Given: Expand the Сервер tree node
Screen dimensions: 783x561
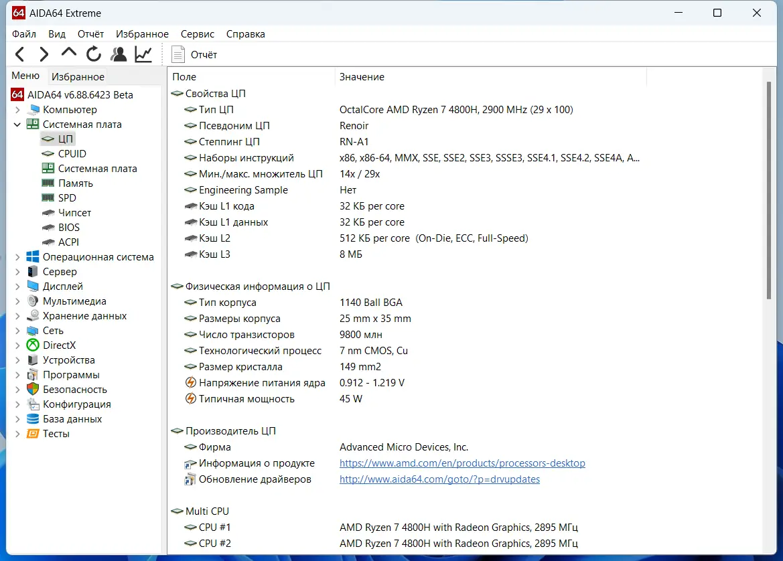Looking at the screenshot, I should click(17, 272).
